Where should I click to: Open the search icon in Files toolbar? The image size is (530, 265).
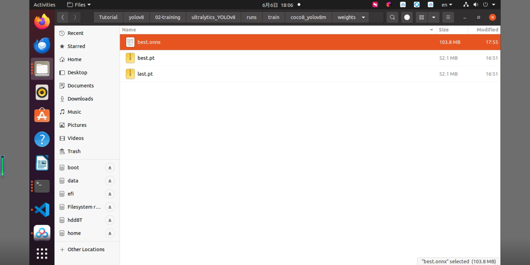click(392, 17)
